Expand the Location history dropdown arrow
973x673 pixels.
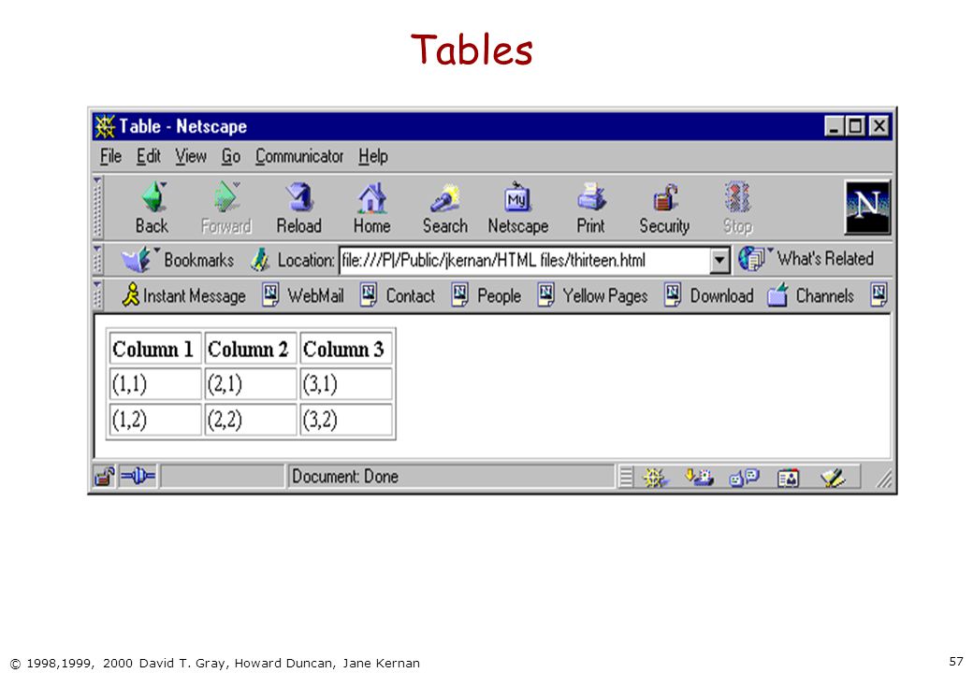click(719, 260)
